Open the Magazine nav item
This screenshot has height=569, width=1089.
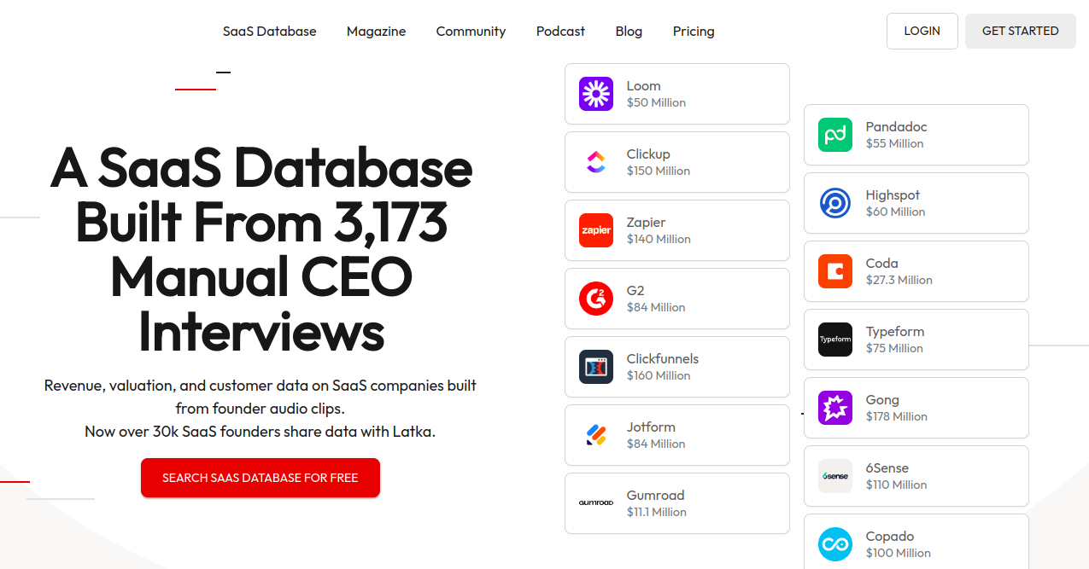click(x=377, y=32)
